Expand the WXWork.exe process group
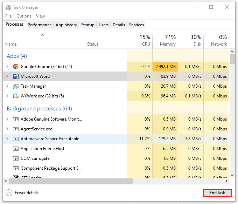Viewport: 238px width, 204px height. tap(7, 96)
